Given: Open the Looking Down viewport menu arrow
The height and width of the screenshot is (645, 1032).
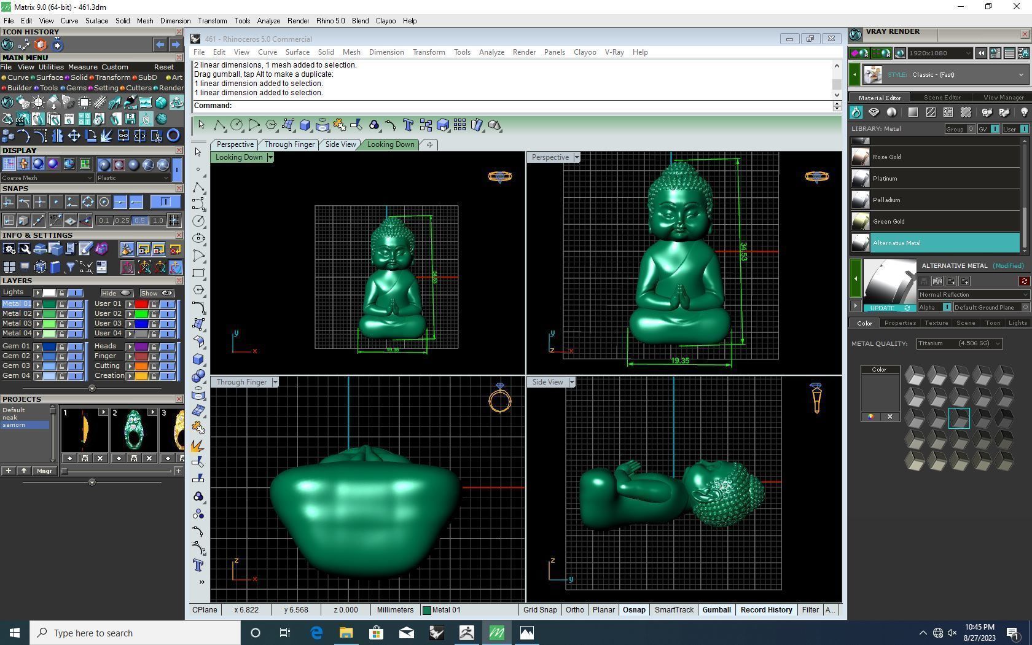Looking at the screenshot, I should click(270, 157).
